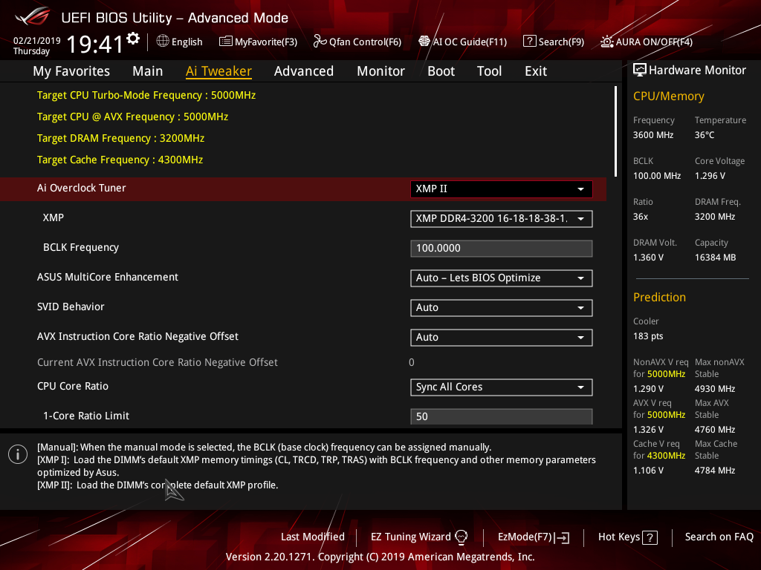The width and height of the screenshot is (761, 570).
Task: Open Search(F9) question mark icon
Action: point(529,42)
